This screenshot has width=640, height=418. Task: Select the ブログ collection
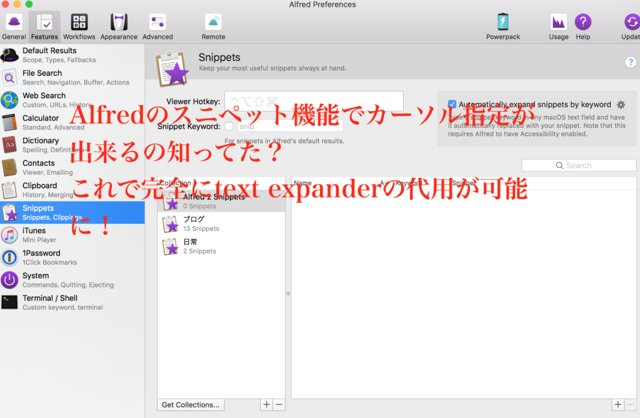tap(221, 224)
